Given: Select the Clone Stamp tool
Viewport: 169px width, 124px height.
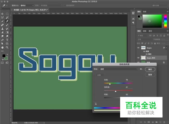Looking at the screenshot, I should click(x=2, y=29).
